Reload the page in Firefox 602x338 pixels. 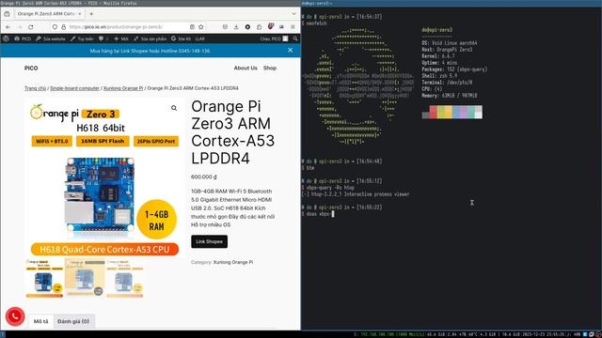31,27
